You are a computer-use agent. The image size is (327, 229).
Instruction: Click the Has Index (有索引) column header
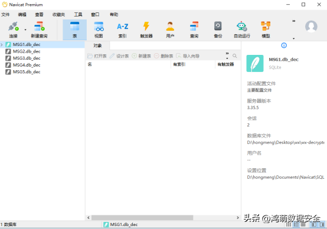pyautogui.click(x=193, y=64)
